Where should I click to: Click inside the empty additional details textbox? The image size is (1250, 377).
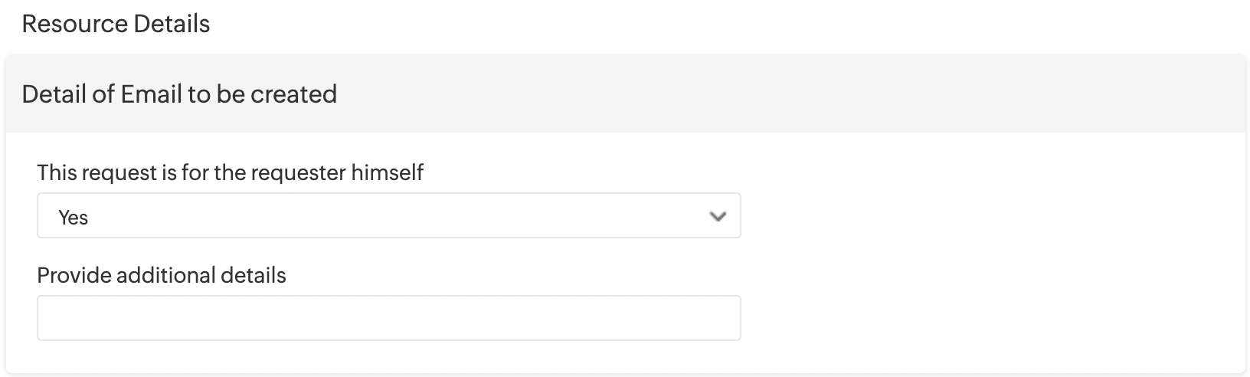point(388,318)
